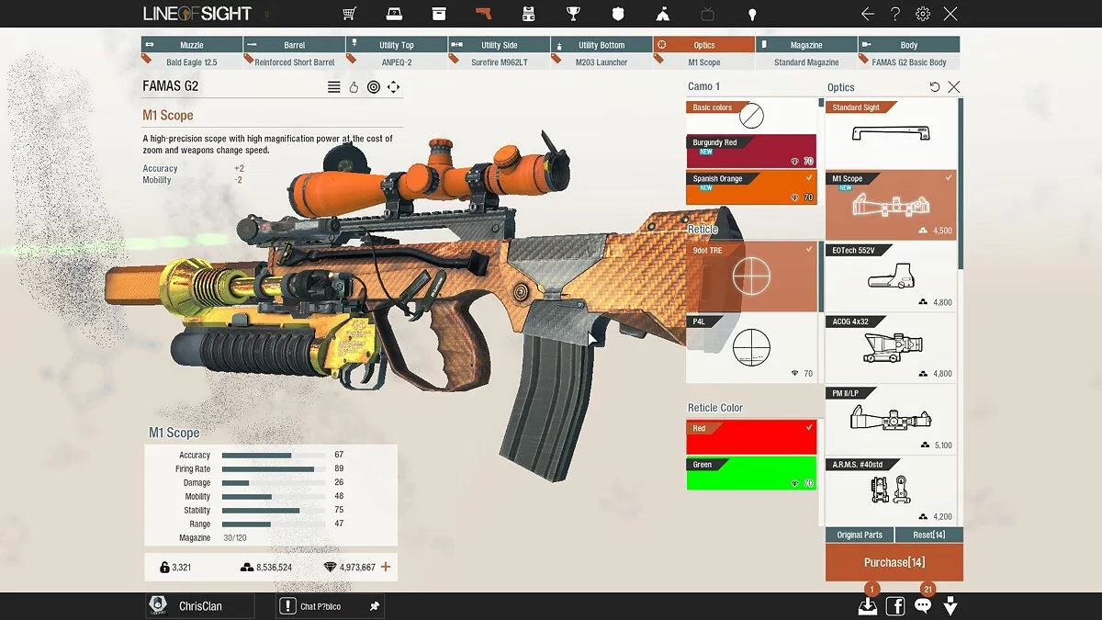Click the exclamation chat alert icon
Viewport: 1102px width, 620px height.
click(x=287, y=605)
